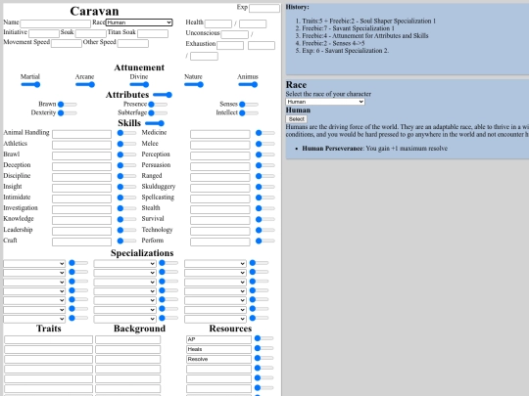Open the Race dropdown in the character sheet header
Viewport: 529px width, 396px height.
tap(139, 22)
